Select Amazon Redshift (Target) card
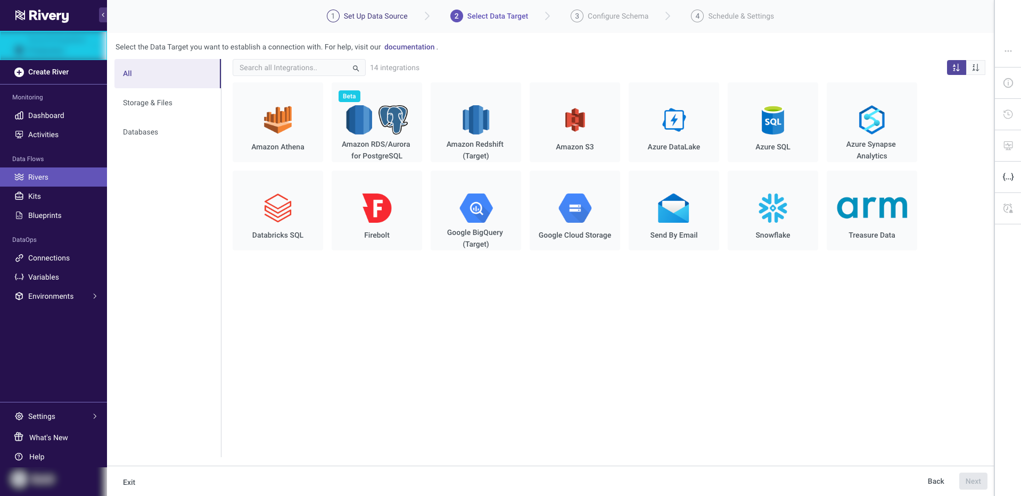The height and width of the screenshot is (496, 1021). [476, 122]
